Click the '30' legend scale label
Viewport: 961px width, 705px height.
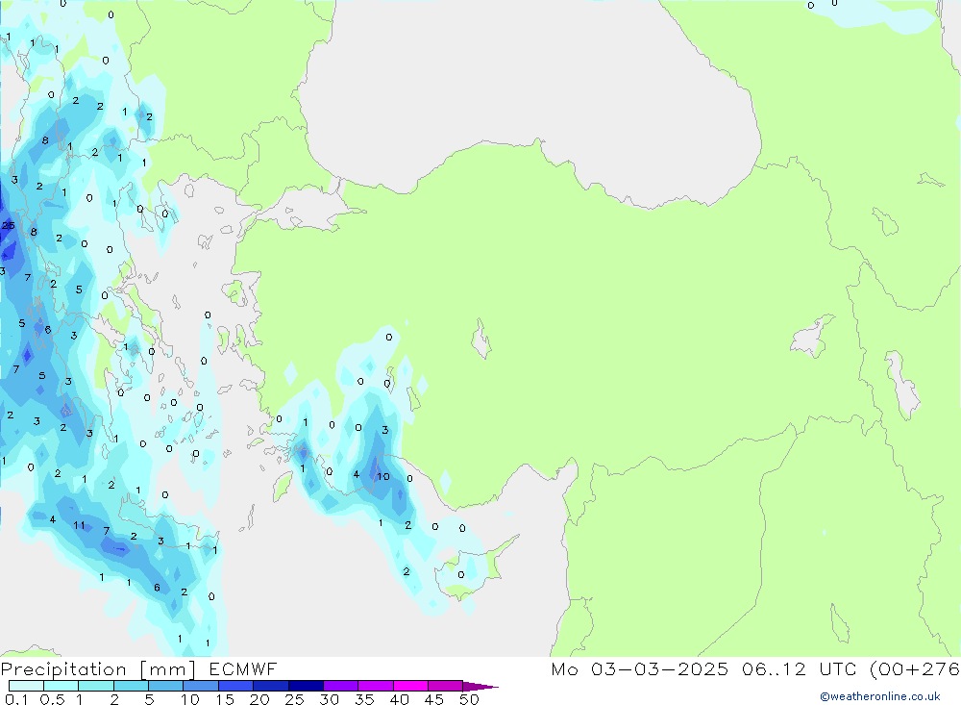pyautogui.click(x=329, y=699)
